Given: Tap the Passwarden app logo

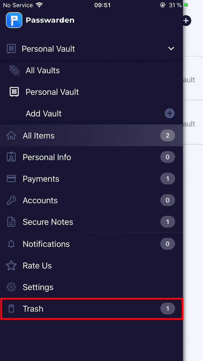Looking at the screenshot, I should point(14,20).
